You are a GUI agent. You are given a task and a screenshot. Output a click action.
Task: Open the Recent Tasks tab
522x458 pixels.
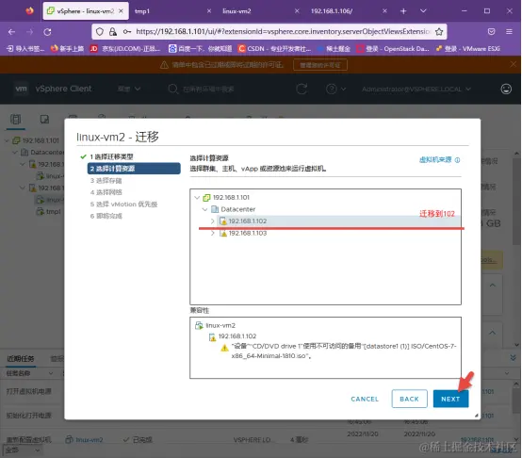click(x=21, y=358)
